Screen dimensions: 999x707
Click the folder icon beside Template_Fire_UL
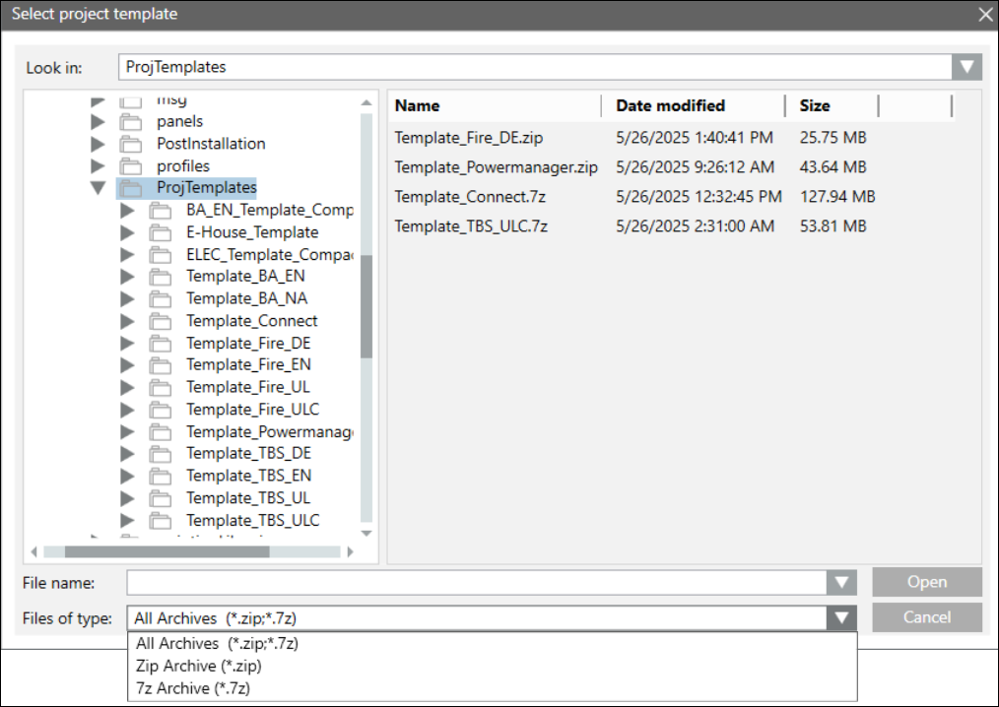pos(160,387)
